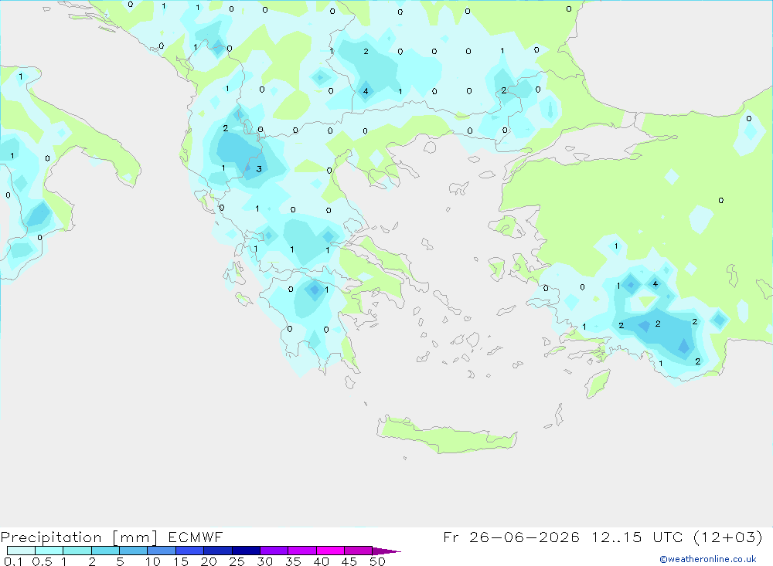Select the 5–10 mm legend color swatch
Viewport: 773px width, 566px height.
(x=133, y=551)
